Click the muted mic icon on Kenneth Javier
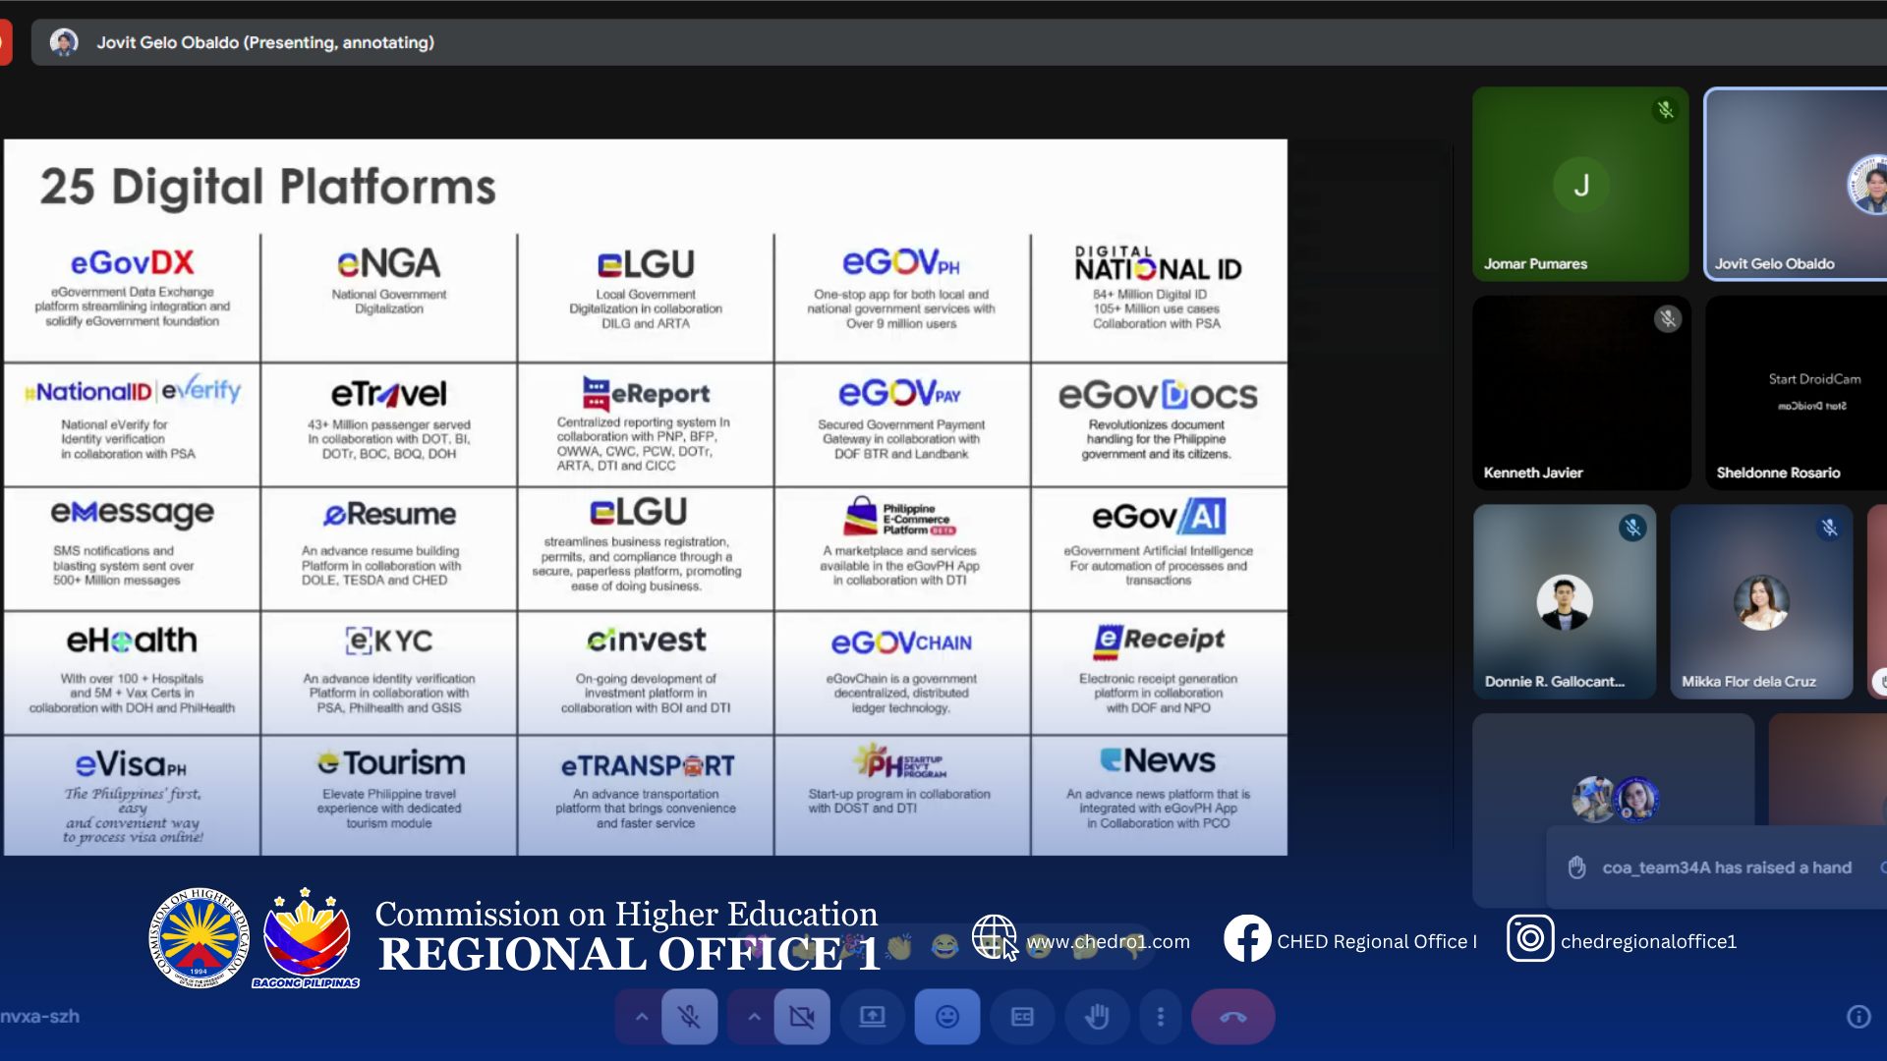 point(1667,318)
